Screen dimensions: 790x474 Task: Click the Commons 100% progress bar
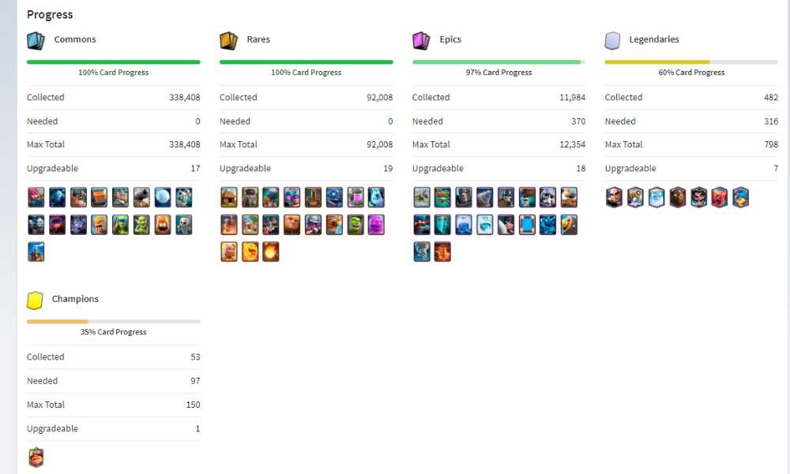click(x=113, y=62)
